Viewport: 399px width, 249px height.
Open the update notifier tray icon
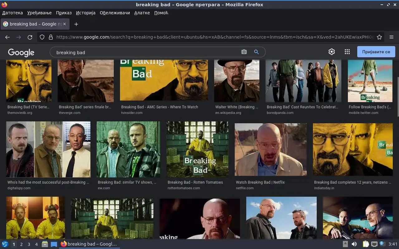pos(382,244)
